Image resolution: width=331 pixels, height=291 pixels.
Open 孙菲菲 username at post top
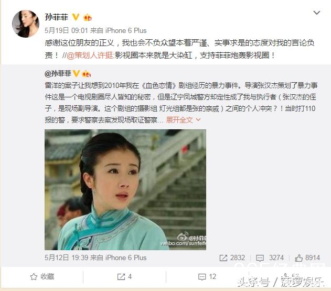tap(56, 17)
